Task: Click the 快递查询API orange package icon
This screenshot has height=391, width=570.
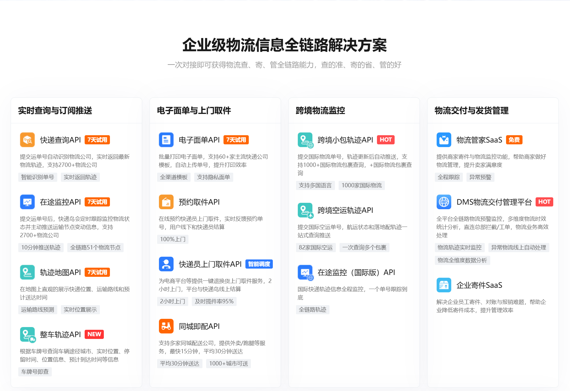Action: click(27, 140)
